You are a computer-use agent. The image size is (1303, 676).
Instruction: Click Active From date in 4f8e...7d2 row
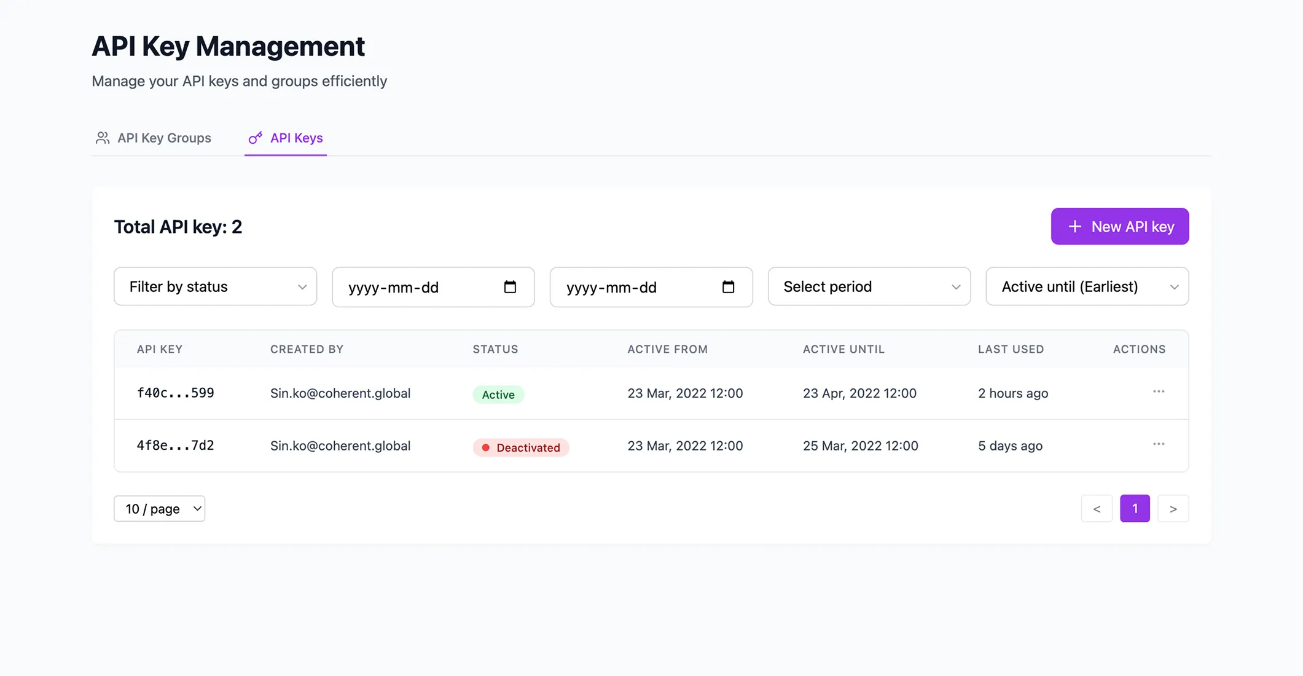685,446
